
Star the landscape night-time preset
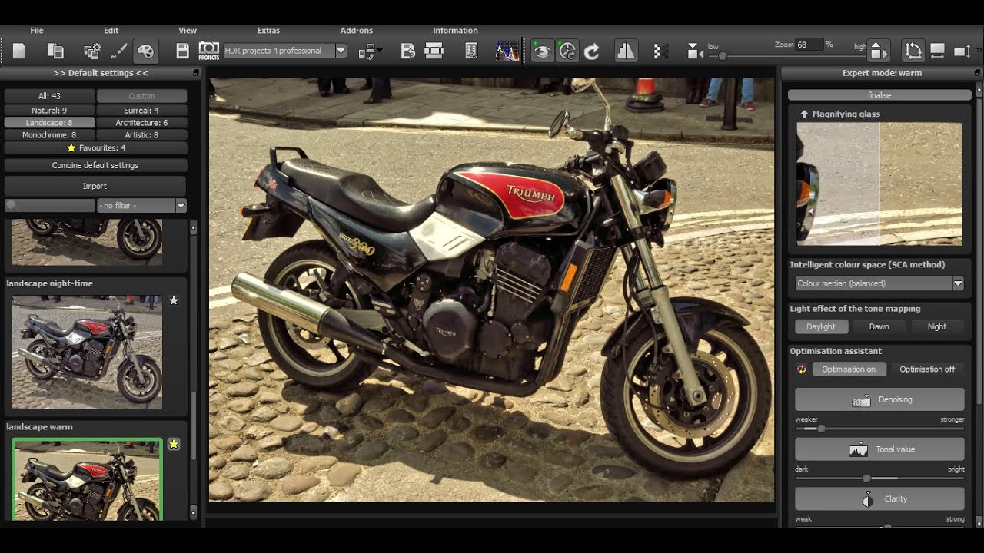click(174, 300)
